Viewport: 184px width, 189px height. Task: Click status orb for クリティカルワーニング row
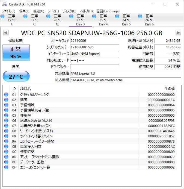pyautogui.click(x=6, y=94)
